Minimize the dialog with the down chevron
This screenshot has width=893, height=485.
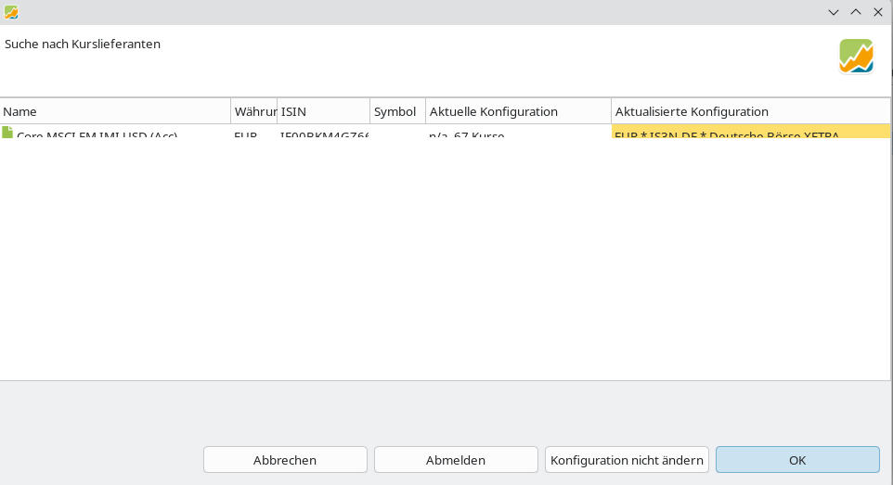click(834, 12)
